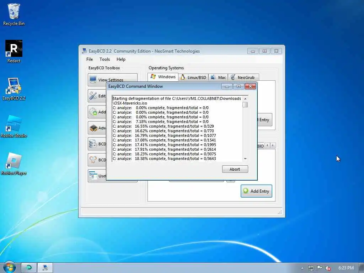
Task: Click the EasyBCD window resize grip
Action: (280, 212)
